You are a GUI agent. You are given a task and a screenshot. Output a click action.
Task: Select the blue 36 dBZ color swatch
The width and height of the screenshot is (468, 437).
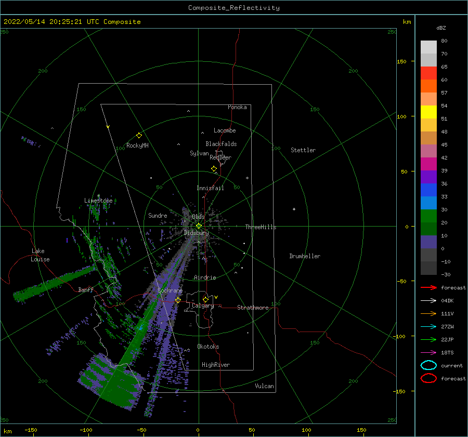coord(428,190)
